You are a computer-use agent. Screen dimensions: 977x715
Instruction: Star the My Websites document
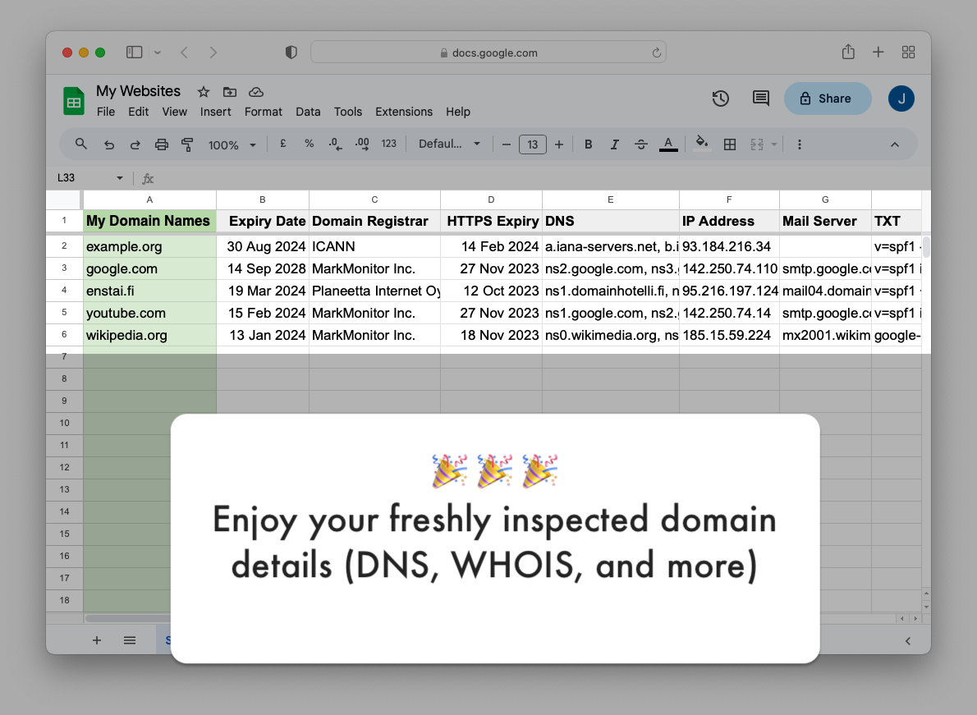203,92
